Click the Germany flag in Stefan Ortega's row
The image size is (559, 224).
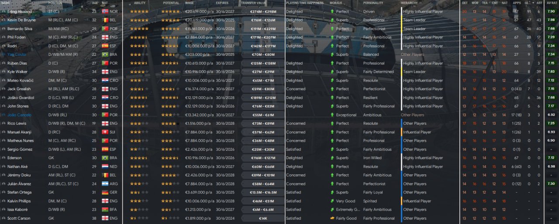point(104,192)
